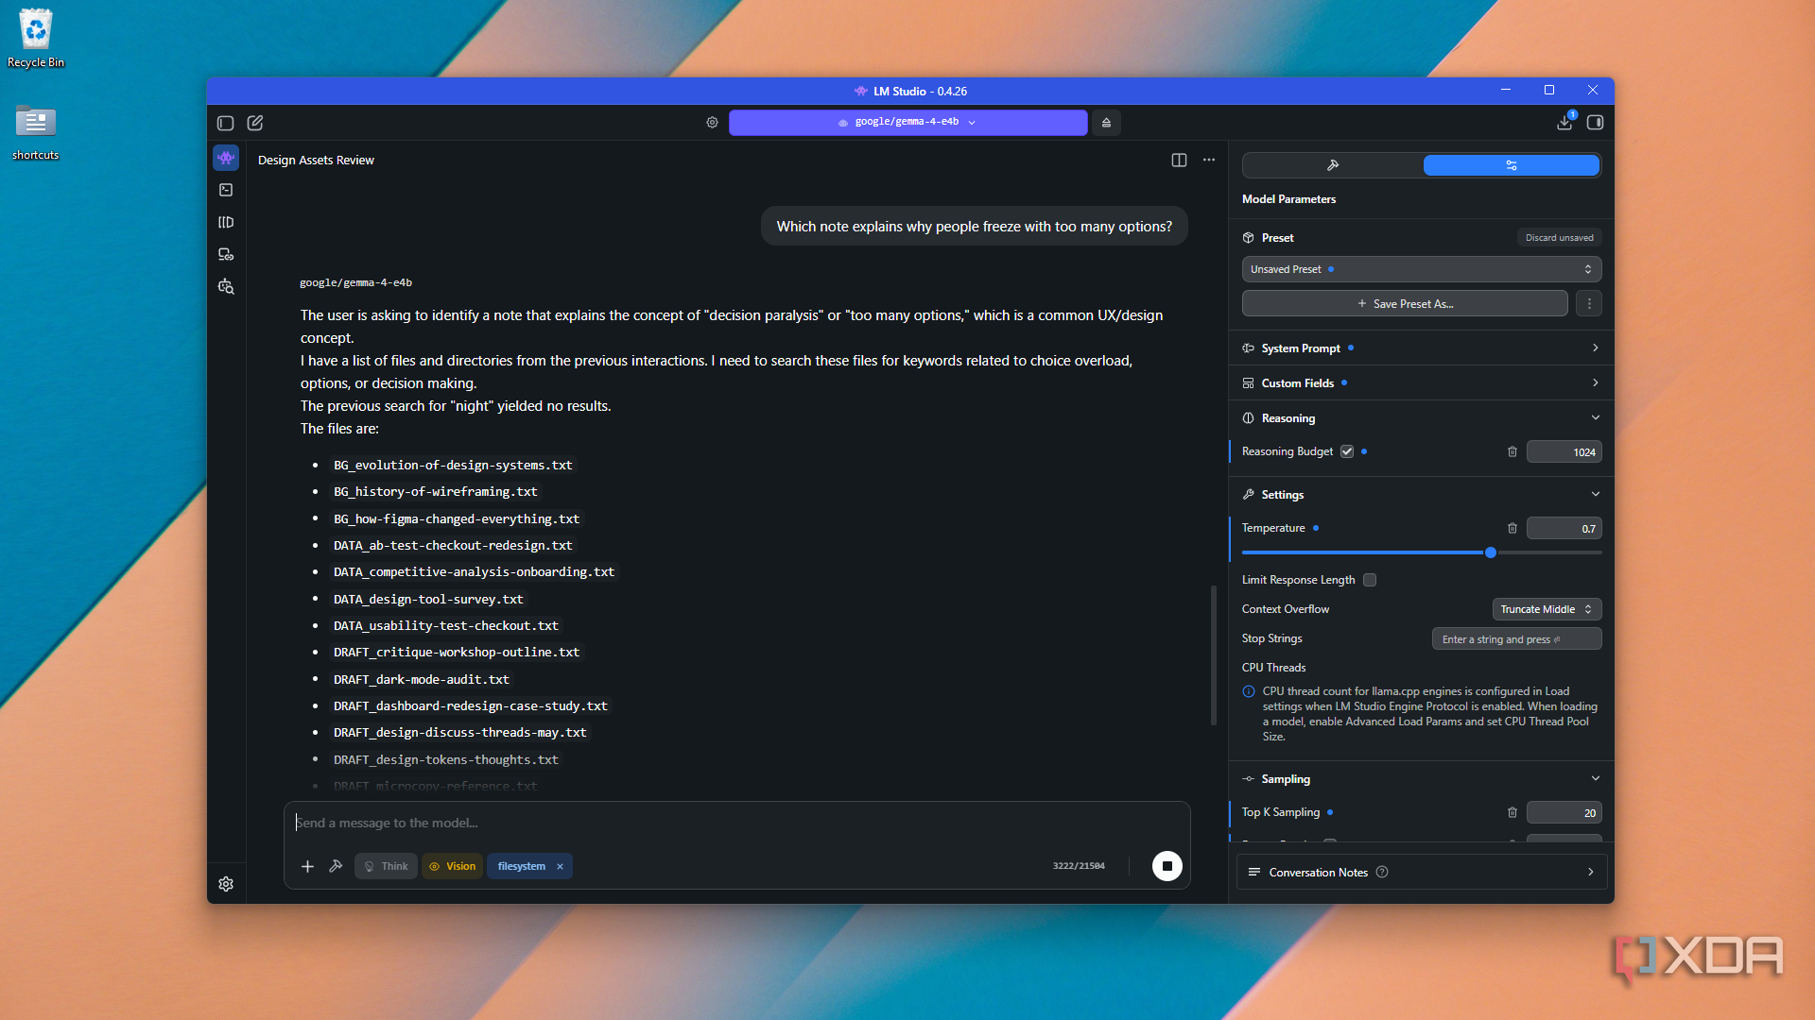Collapse the Sampling section

1421,779
